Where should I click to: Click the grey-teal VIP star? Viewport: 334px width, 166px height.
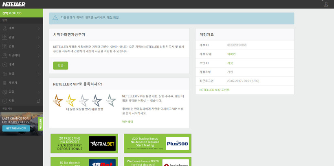coord(111,100)
